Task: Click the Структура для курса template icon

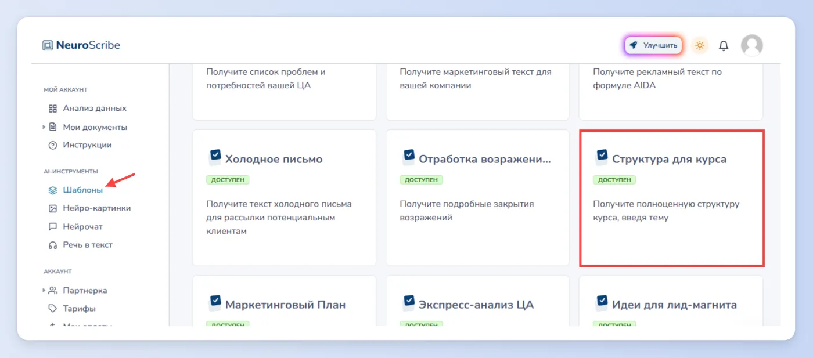Action: click(x=602, y=157)
